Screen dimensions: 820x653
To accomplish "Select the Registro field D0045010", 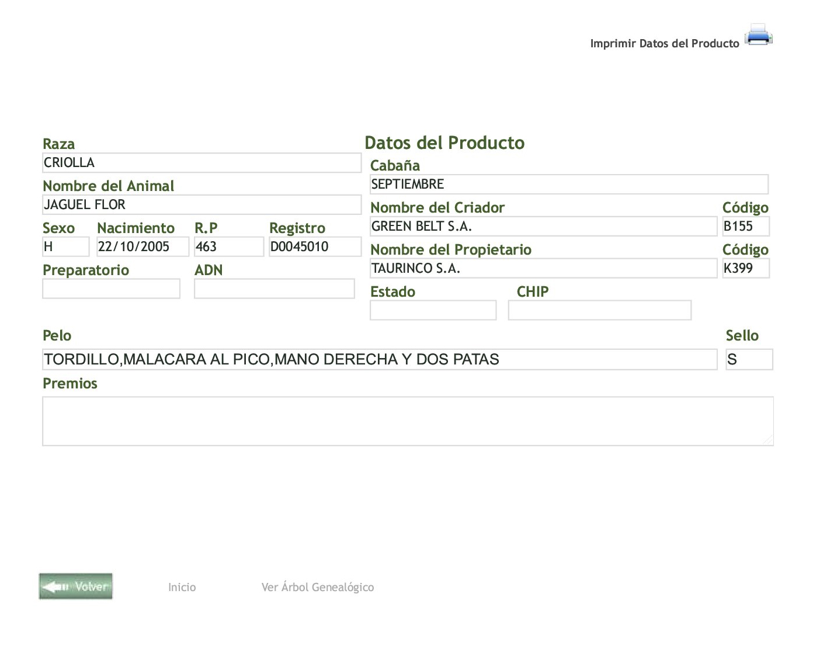I will click(315, 247).
